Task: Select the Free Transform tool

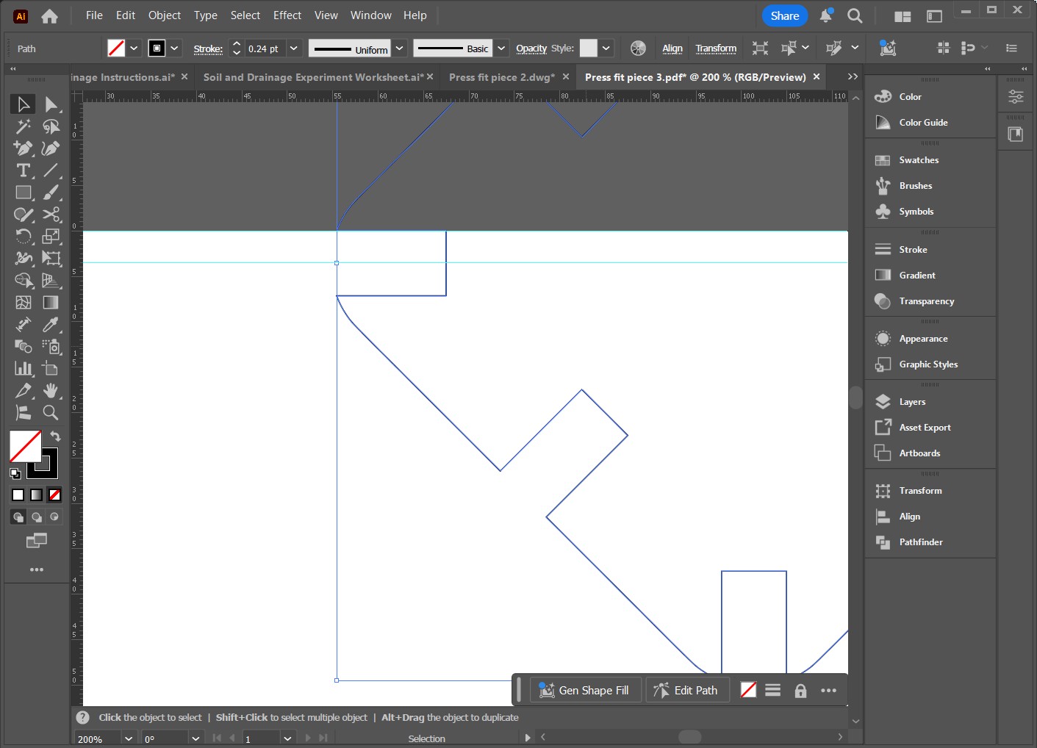Action: [51, 259]
